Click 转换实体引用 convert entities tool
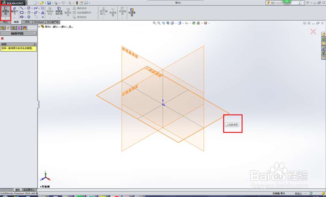The image size is (326, 197). (59, 11)
